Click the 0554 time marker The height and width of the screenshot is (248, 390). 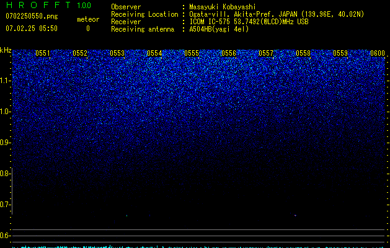coord(154,53)
